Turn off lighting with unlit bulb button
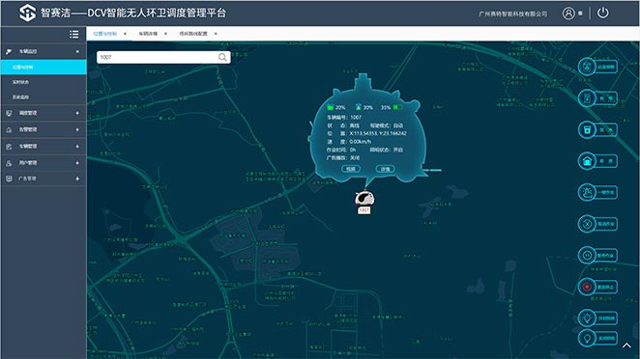The width and height of the screenshot is (640, 359). [587, 338]
